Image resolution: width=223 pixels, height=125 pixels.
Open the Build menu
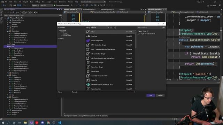click(x=32, y=2)
